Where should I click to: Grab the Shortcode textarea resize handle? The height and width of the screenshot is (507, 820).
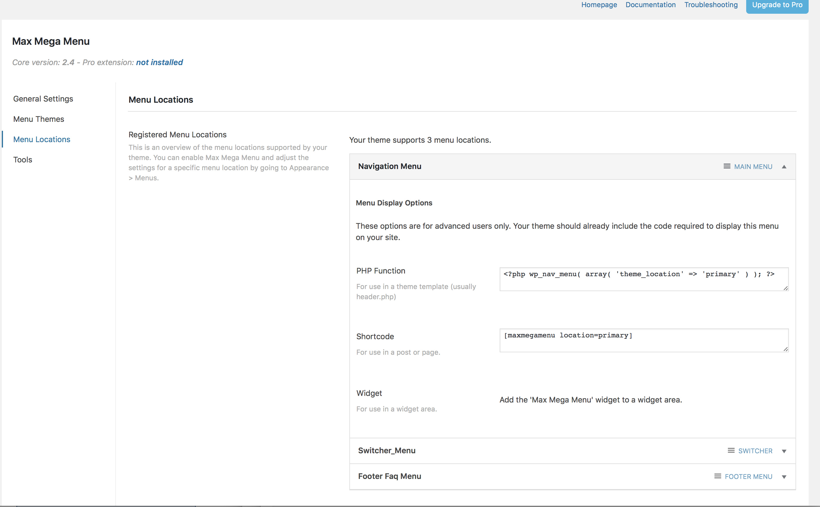coord(785,349)
